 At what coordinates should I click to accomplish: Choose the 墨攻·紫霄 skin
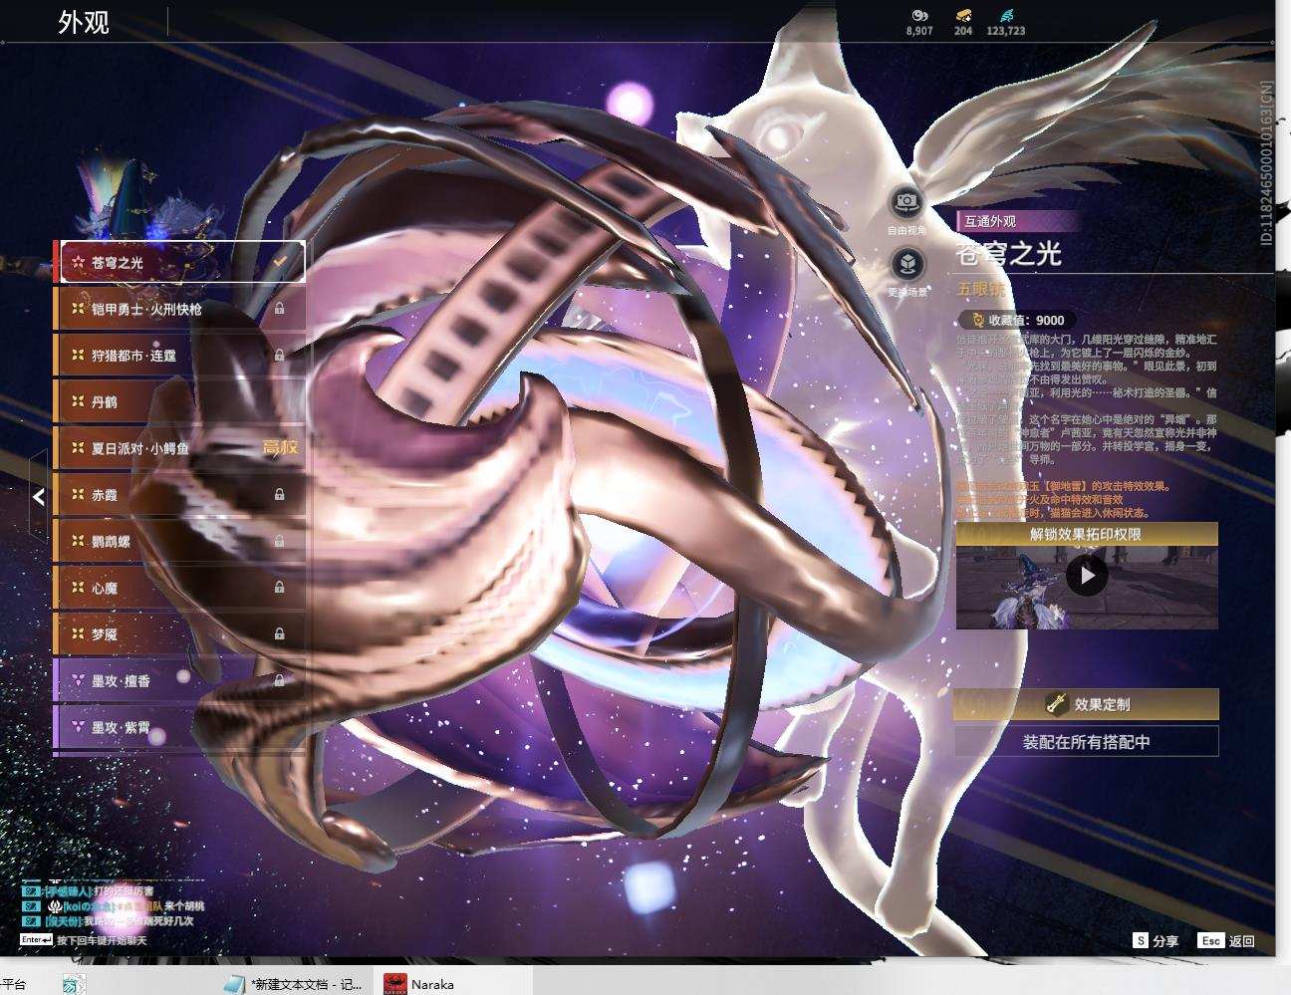(x=180, y=727)
